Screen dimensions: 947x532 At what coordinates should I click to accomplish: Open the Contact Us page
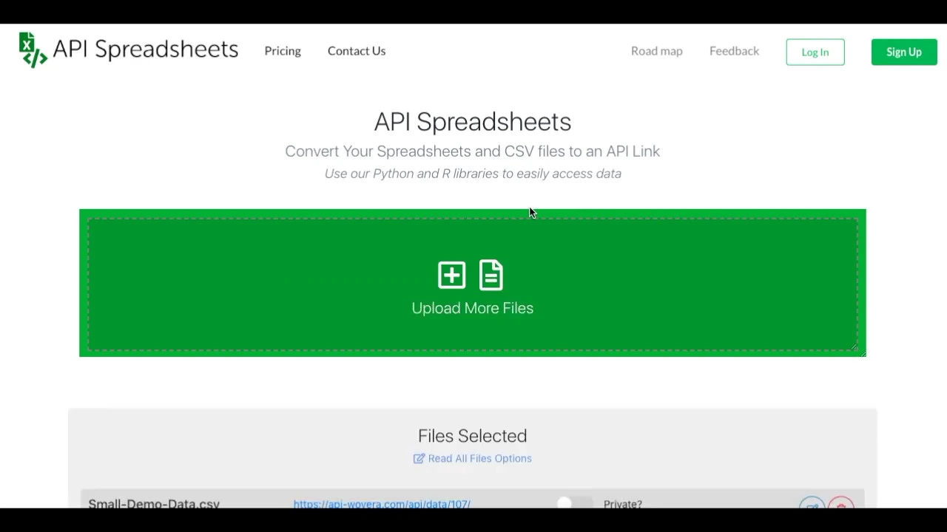tap(357, 51)
